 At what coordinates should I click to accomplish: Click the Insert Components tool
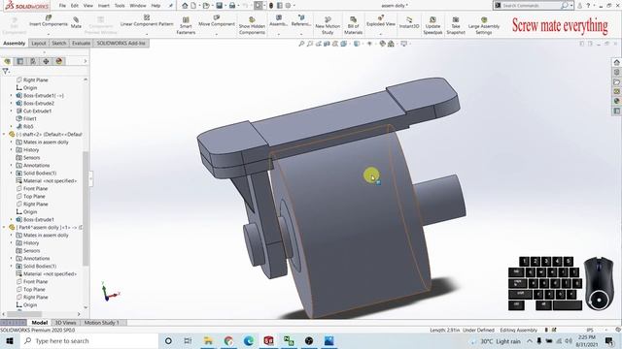point(49,21)
